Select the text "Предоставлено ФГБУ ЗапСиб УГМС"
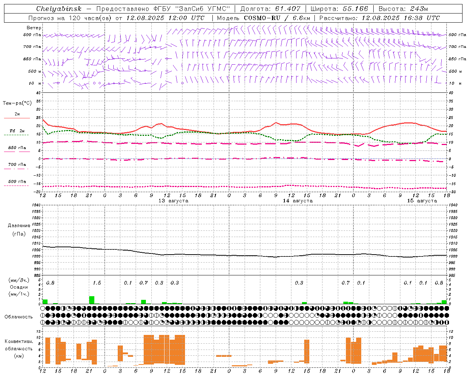This screenshot has width=468, height=374. tap(163, 9)
